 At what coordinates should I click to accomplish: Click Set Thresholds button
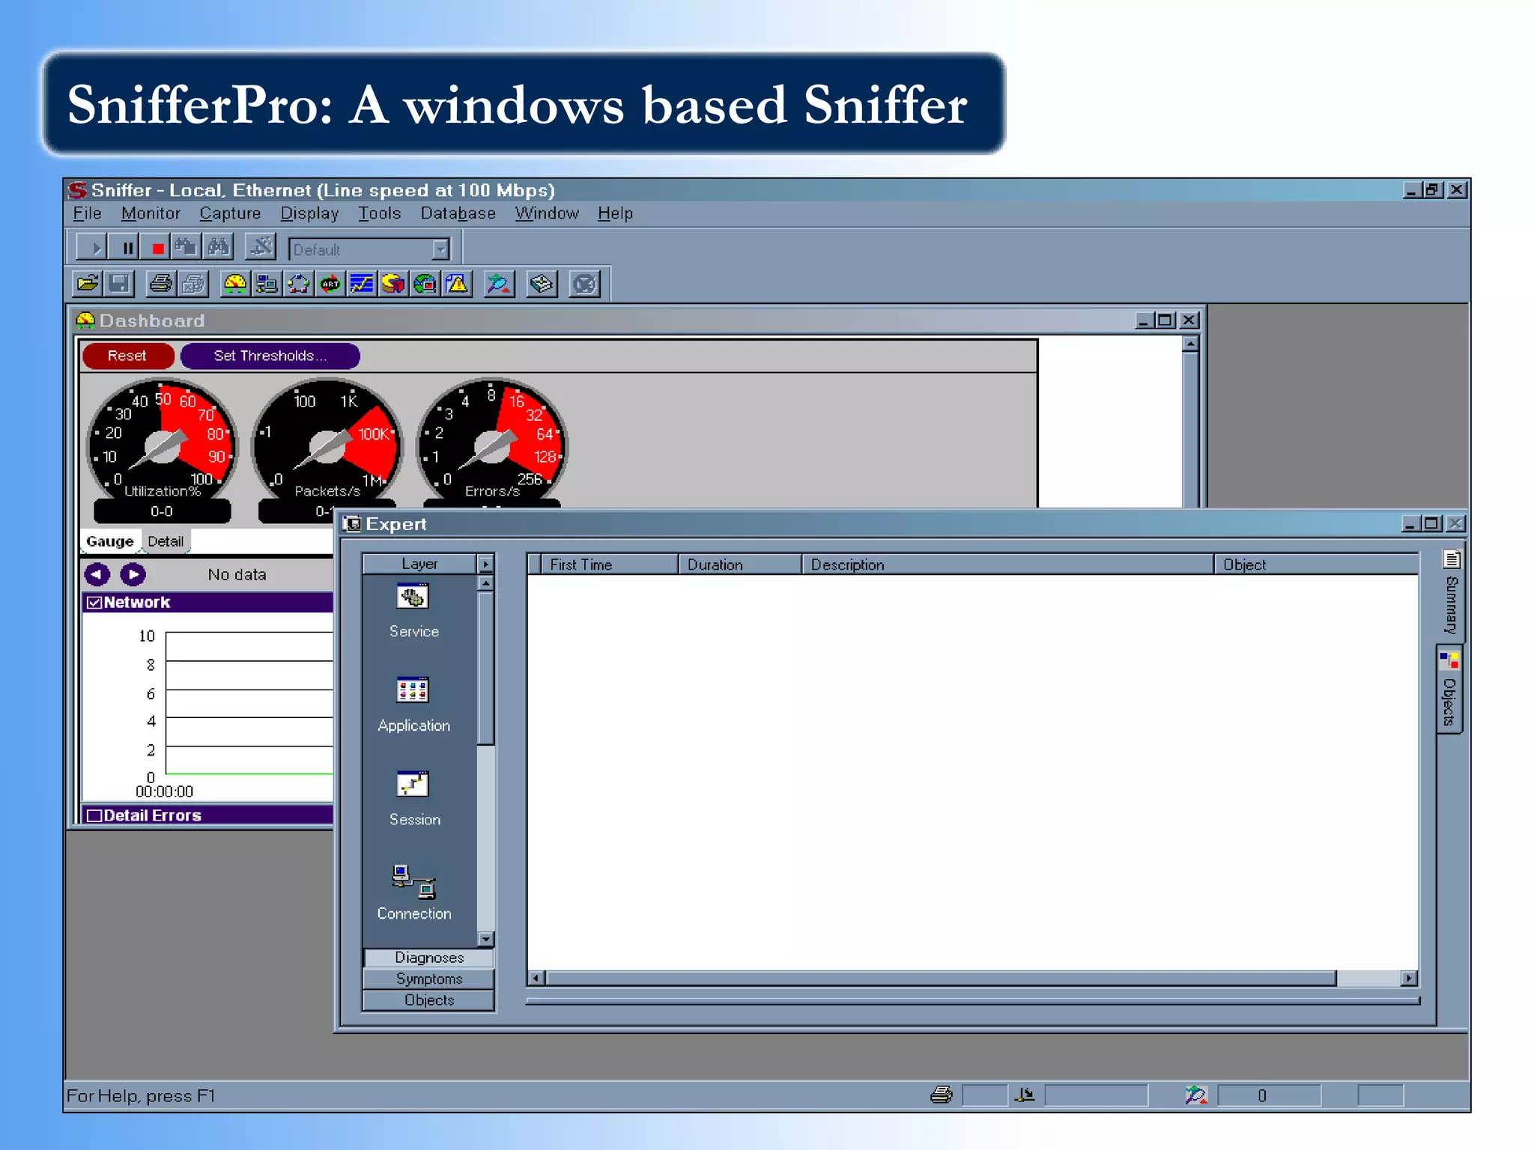tap(270, 356)
